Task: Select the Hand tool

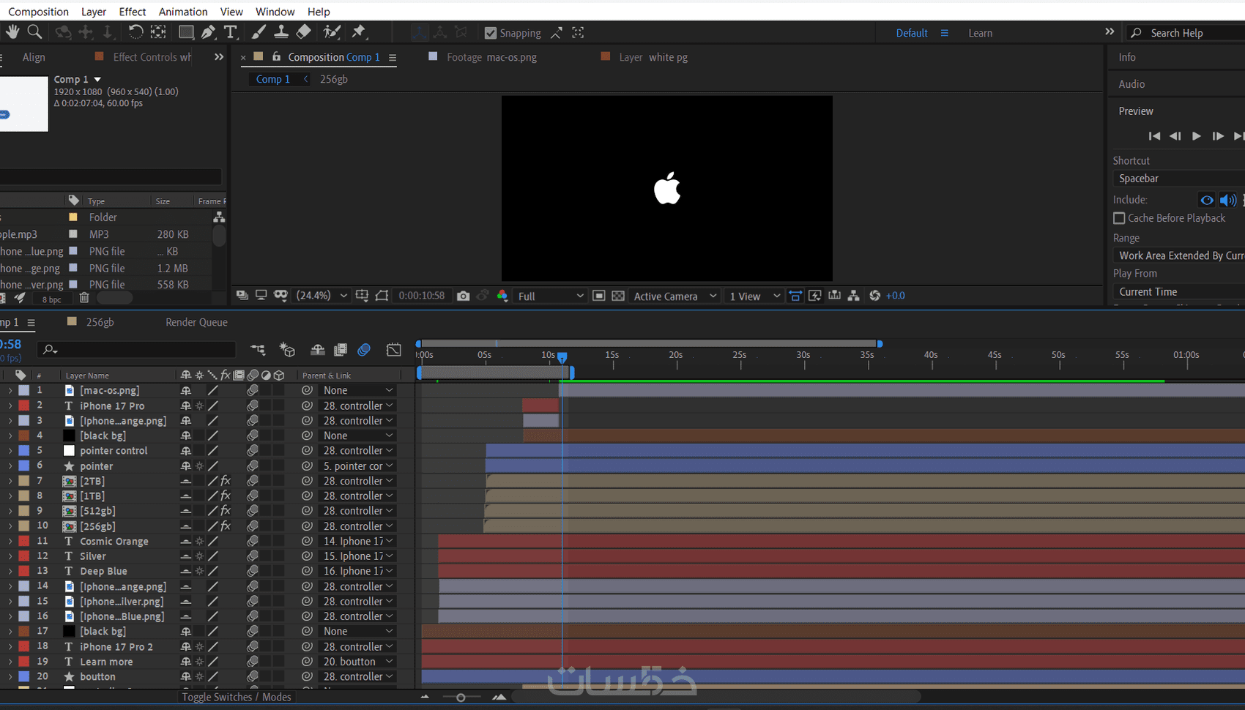Action: (12, 32)
